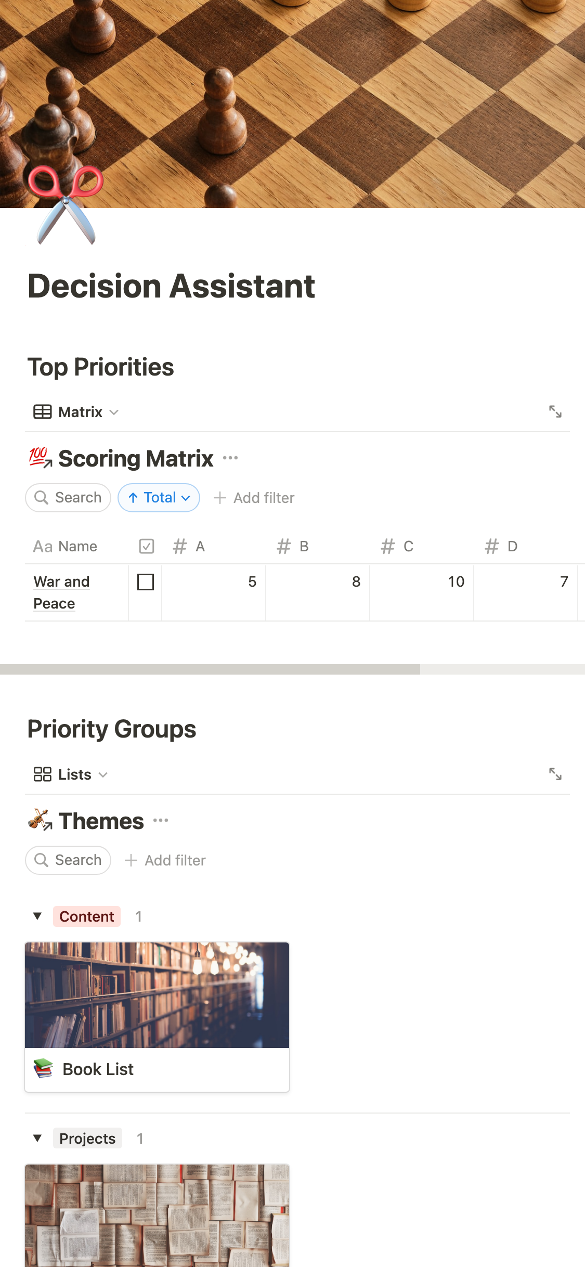Open the Matrix view switcher
This screenshot has height=1267, width=585.
[76, 412]
